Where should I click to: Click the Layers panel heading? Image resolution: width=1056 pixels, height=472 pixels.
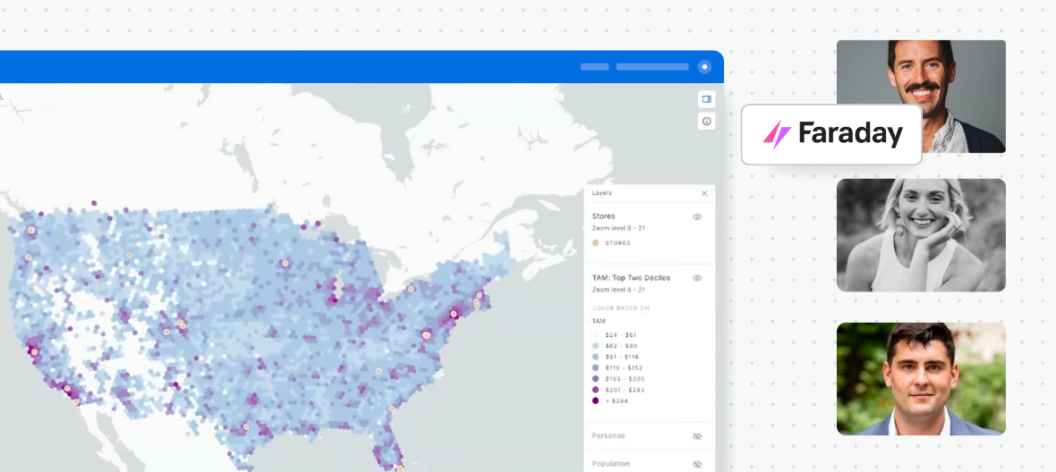(602, 193)
